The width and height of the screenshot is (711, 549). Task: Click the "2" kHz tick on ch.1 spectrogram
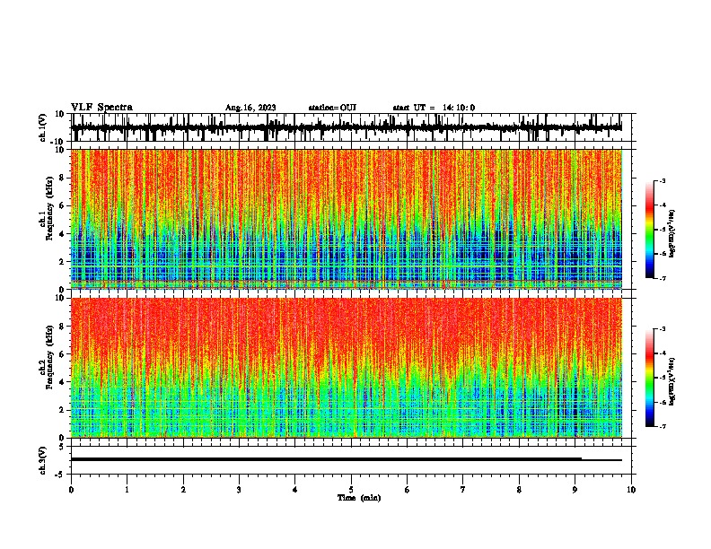(63, 262)
